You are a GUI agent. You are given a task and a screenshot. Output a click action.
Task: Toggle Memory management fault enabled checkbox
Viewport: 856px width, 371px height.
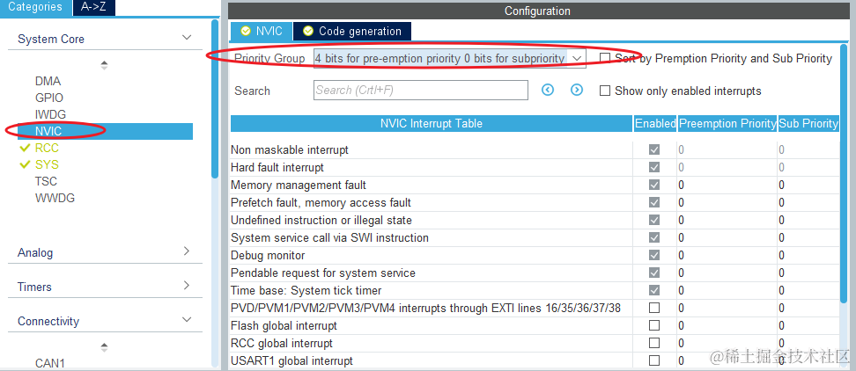pyautogui.click(x=654, y=185)
